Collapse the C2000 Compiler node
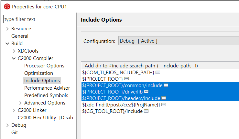The image size is (239, 139). (14, 58)
